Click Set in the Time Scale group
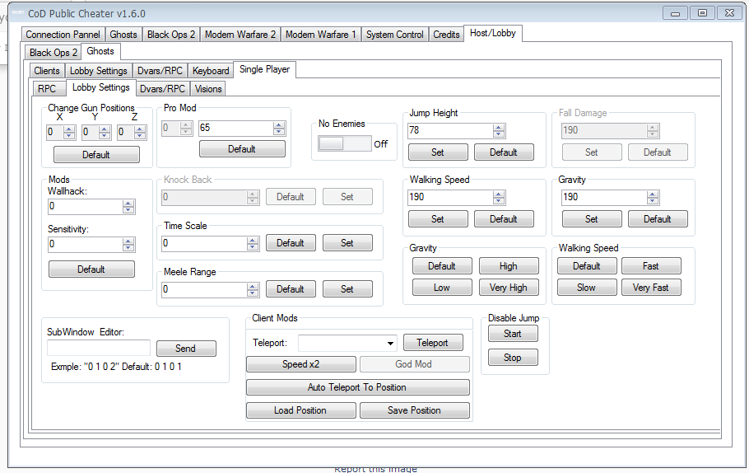The height and width of the screenshot is (473, 749). point(347,242)
